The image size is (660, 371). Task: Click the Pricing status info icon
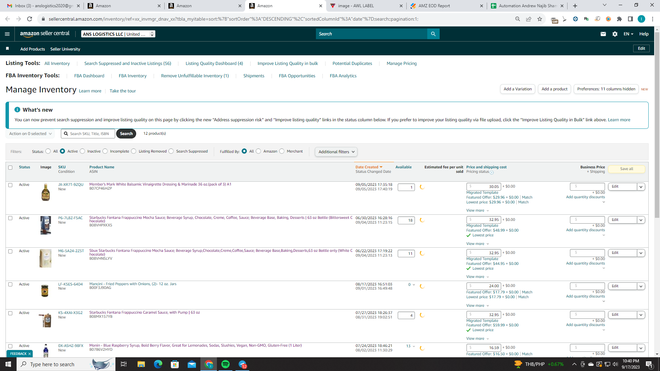coord(492,172)
